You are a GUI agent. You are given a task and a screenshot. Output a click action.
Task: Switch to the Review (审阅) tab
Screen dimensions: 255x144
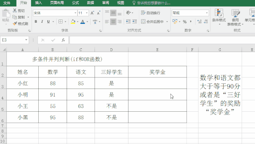click(x=105, y=3)
